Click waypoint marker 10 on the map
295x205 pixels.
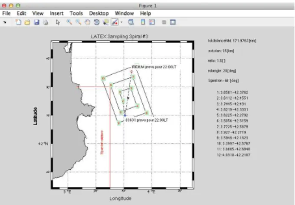point(103,79)
